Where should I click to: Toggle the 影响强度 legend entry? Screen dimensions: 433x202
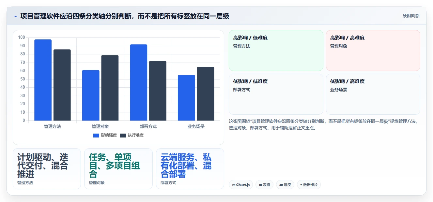coord(105,135)
